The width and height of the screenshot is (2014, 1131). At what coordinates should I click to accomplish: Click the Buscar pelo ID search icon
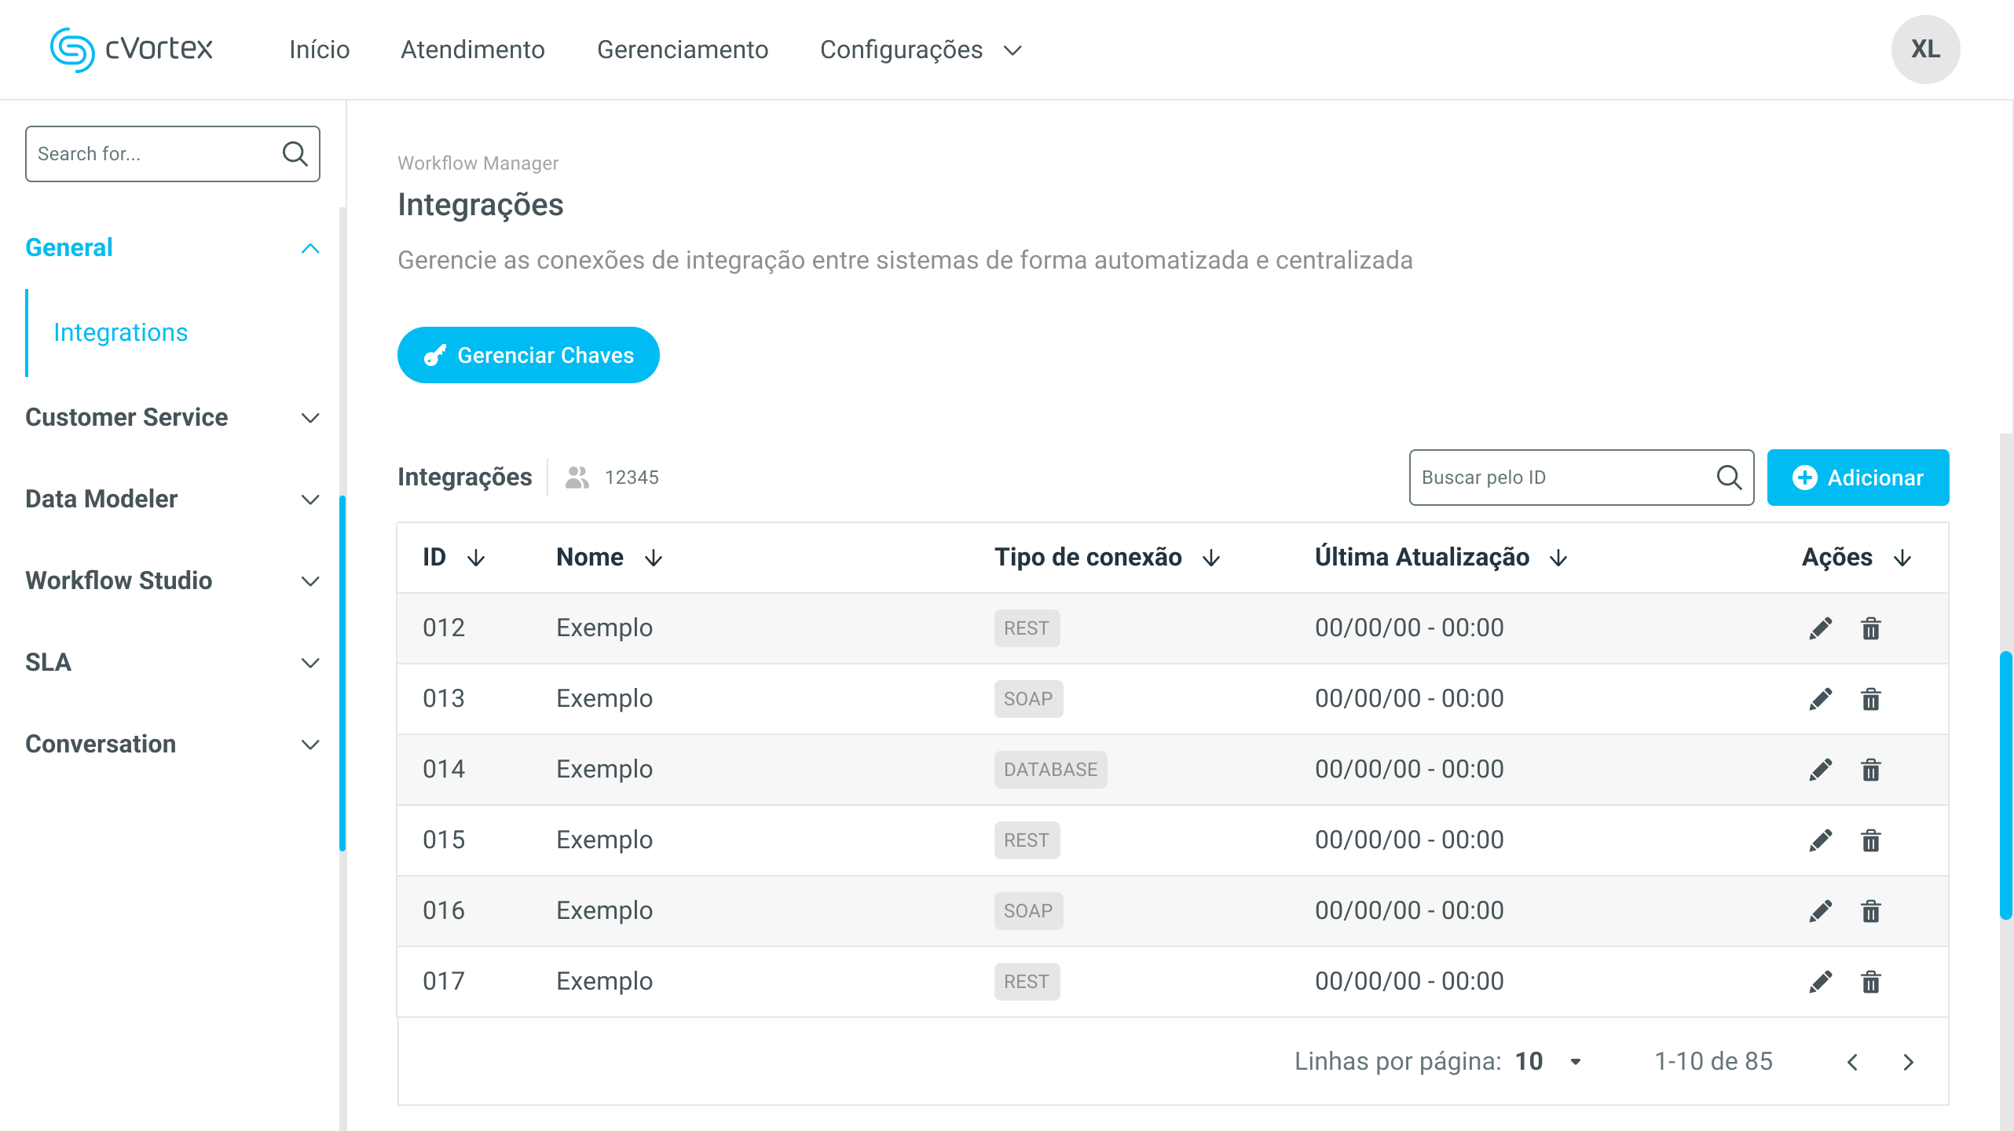click(x=1729, y=478)
